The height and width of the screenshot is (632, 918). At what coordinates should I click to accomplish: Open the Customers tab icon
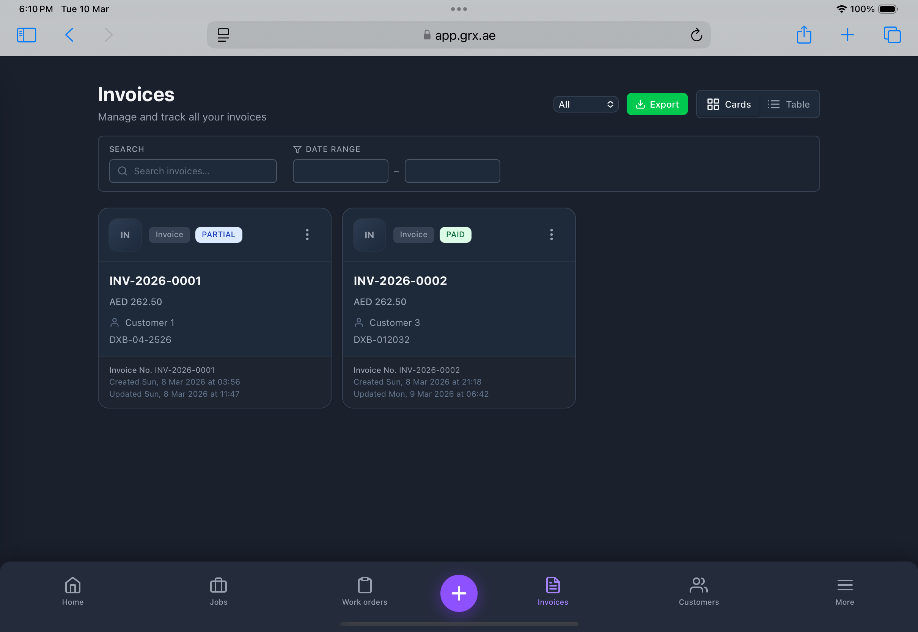point(698,584)
